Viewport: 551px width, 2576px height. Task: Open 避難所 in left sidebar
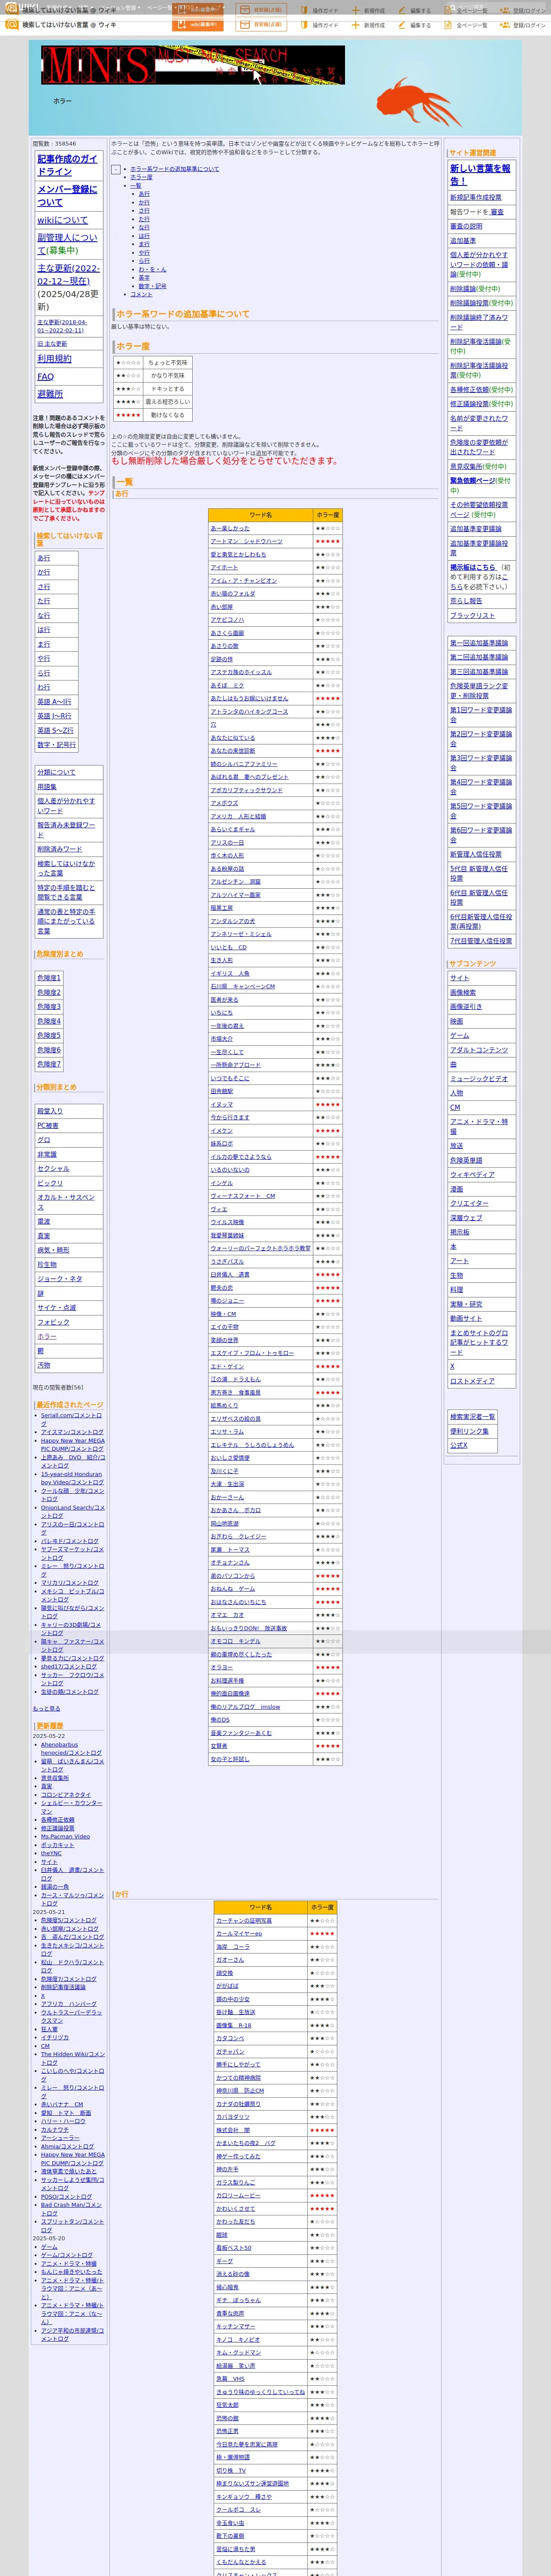pos(50,395)
